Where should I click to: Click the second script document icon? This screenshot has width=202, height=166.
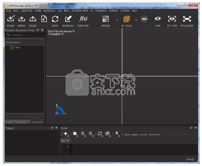pyautogui.click(x=91, y=134)
